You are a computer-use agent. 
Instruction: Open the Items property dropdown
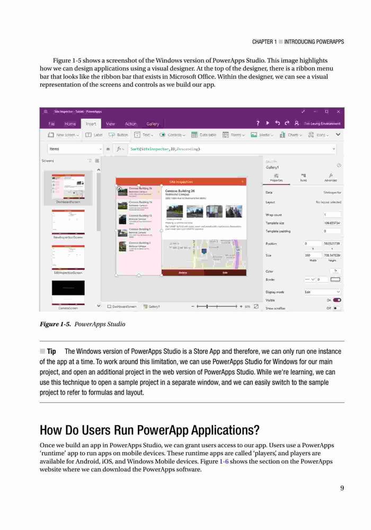point(100,149)
